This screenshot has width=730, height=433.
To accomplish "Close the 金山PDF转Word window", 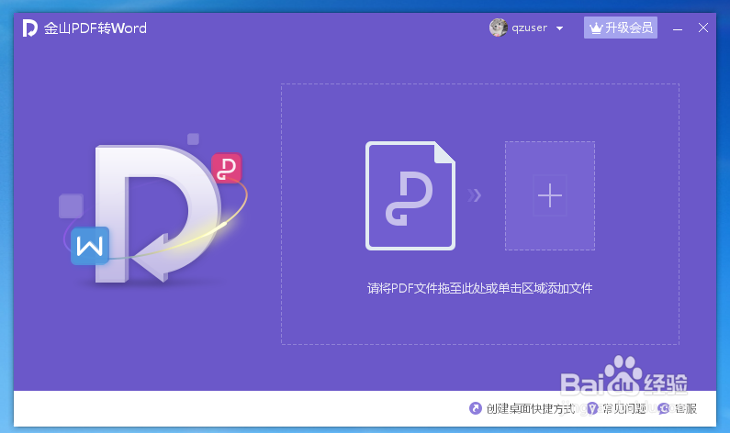I will click(703, 28).
